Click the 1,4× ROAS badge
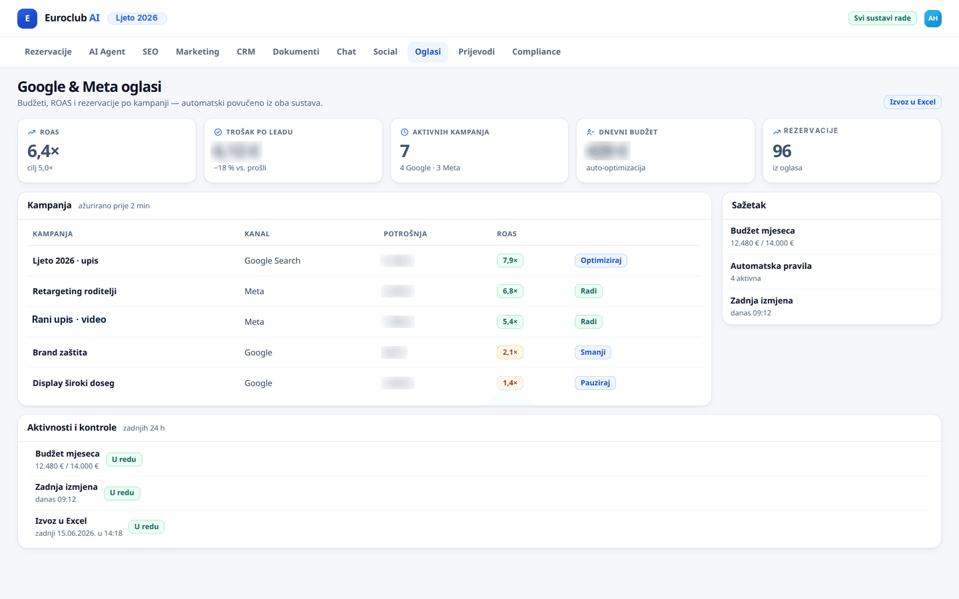Screen dimensions: 959x599 (510, 383)
